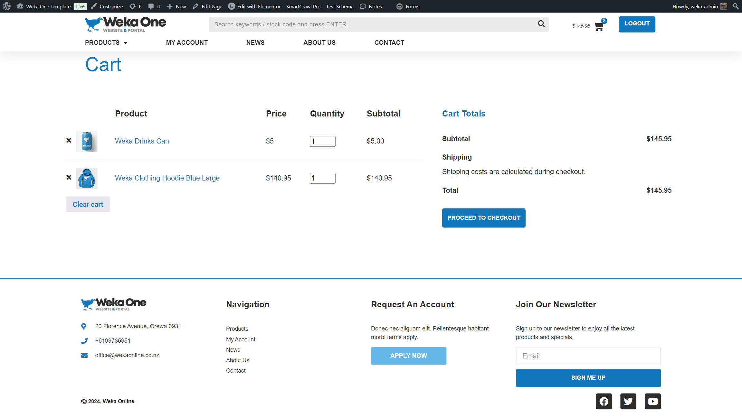Viewport: 742px width, 417px height.
Task: Click phone number +6199735951
Action: (113, 341)
